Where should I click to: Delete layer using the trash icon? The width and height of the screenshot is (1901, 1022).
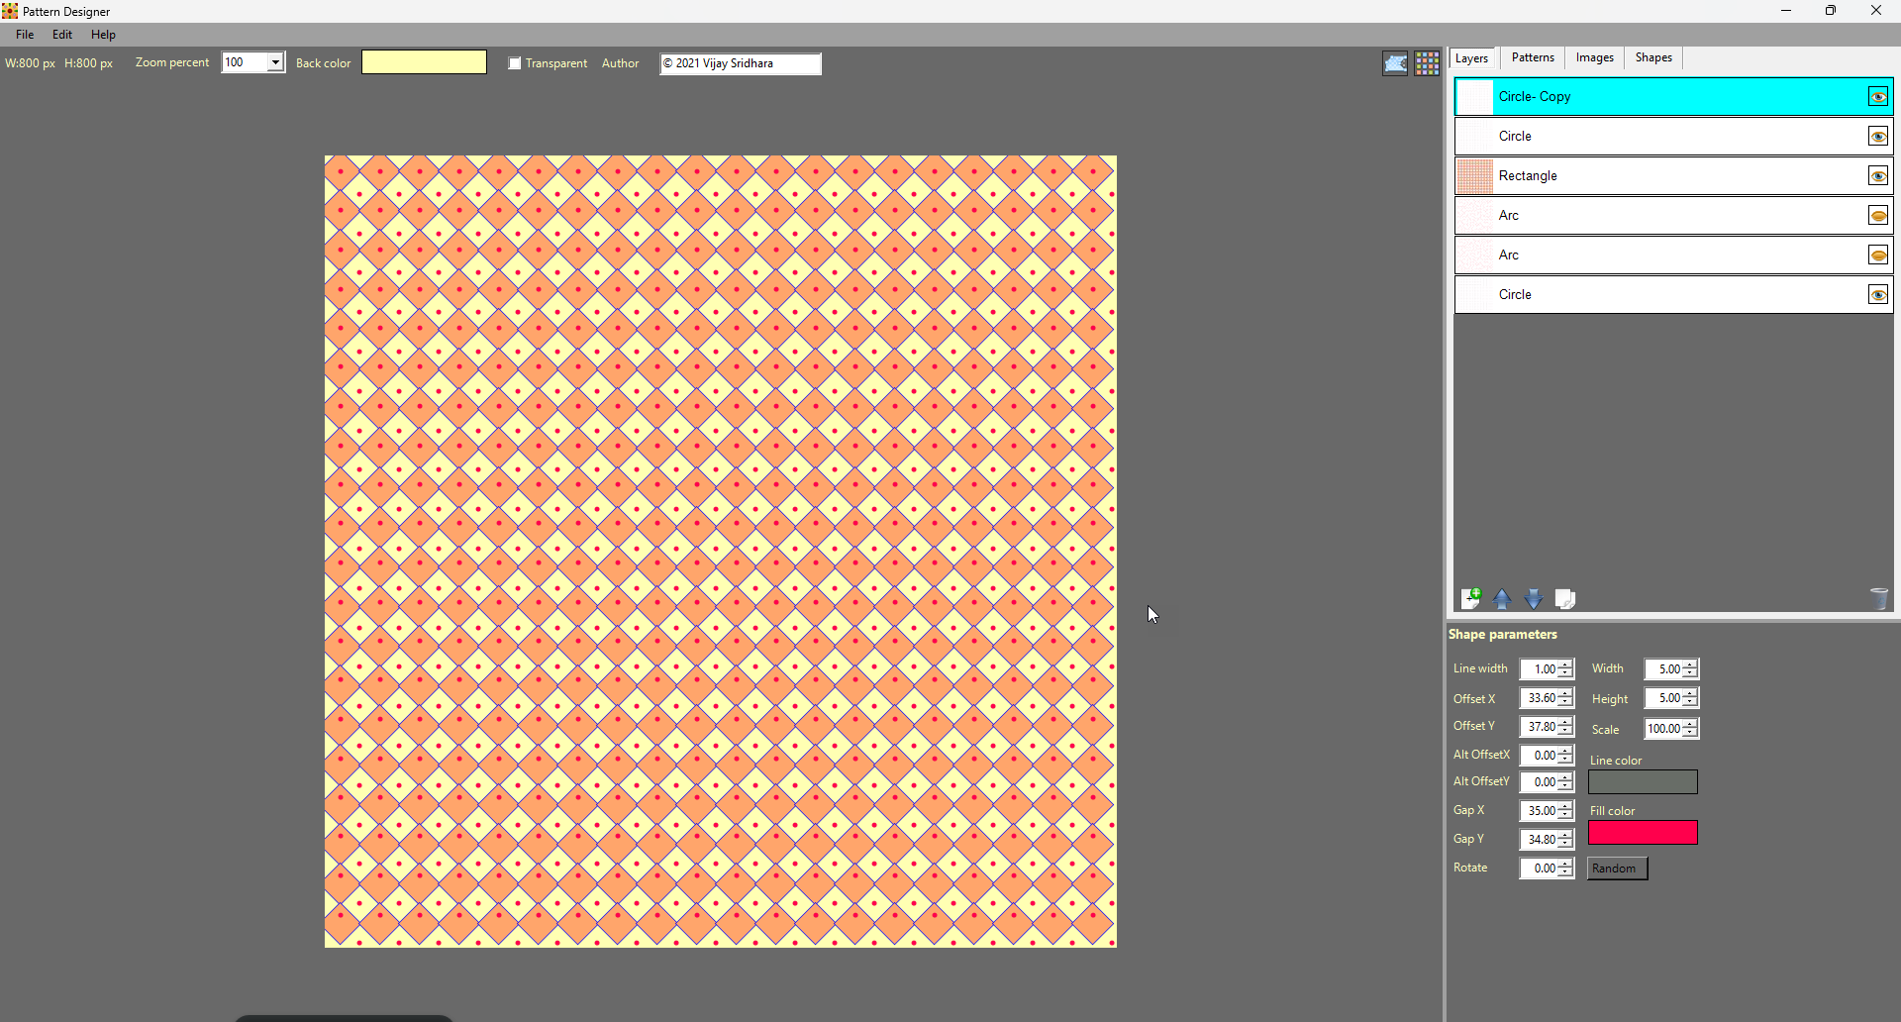[1879, 598]
